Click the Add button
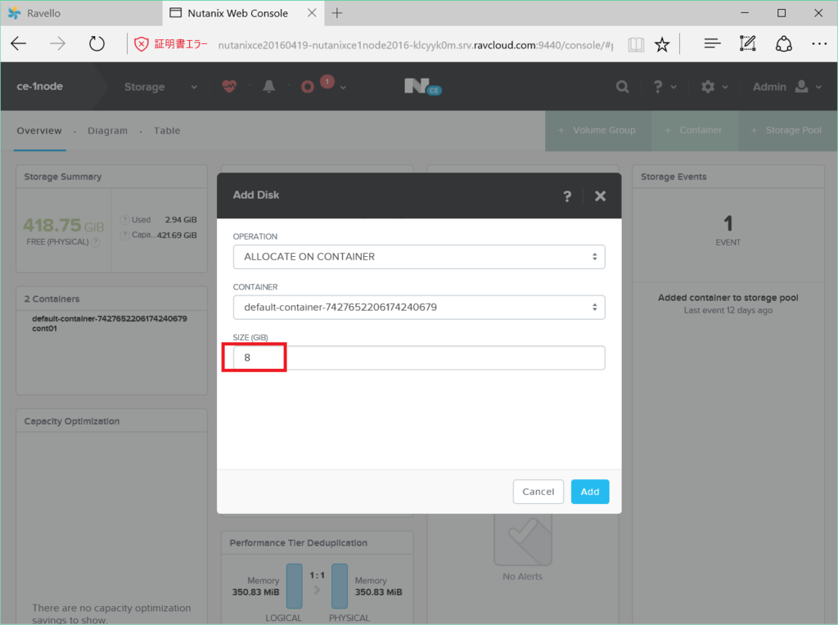The width and height of the screenshot is (838, 625). pyautogui.click(x=590, y=492)
